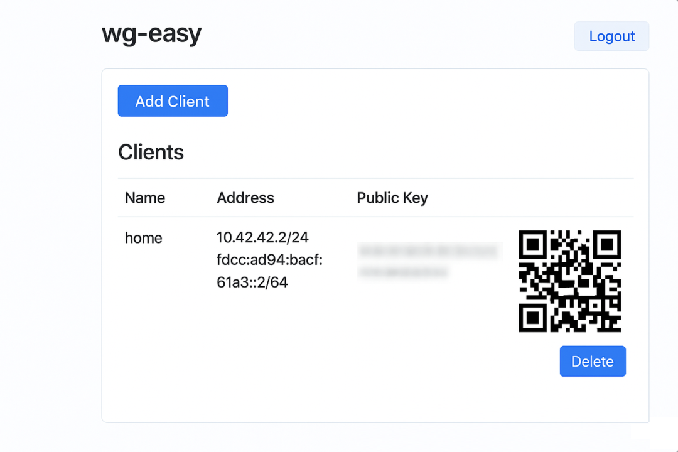Select the Clients section heading
The image size is (678, 452).
(151, 152)
